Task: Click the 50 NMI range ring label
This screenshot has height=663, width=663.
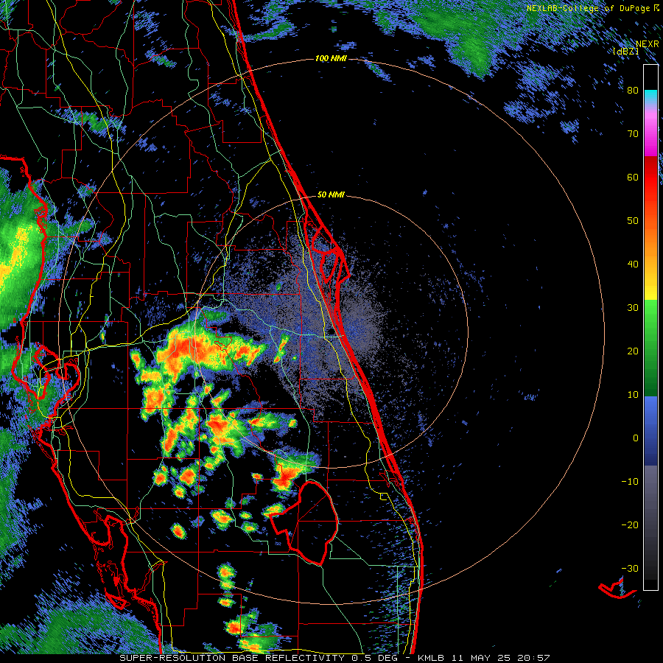Action: point(331,195)
